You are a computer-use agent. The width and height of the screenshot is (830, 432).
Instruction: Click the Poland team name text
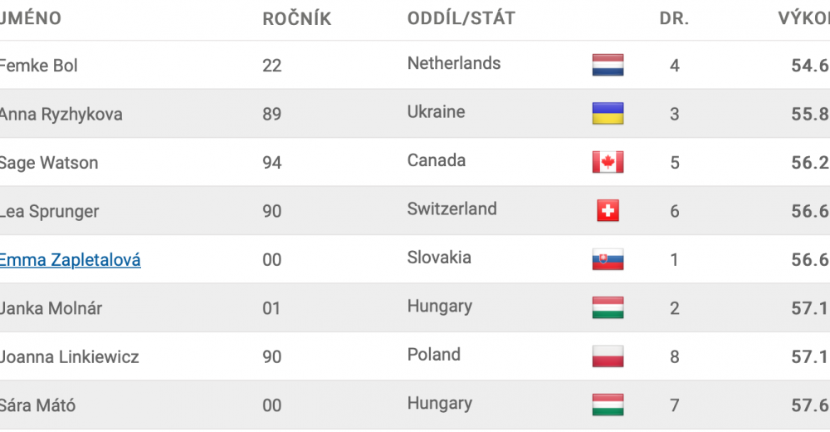tap(433, 354)
